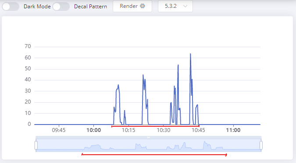
Task: Click the left handle of the zoom slider
Action: tap(36, 145)
